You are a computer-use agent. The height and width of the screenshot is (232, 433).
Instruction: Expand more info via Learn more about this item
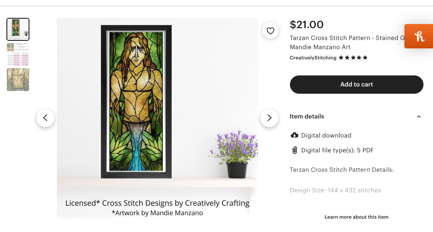356,217
